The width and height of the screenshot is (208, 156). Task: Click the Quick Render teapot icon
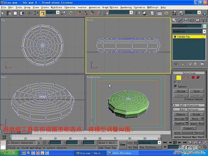(x=205, y=14)
